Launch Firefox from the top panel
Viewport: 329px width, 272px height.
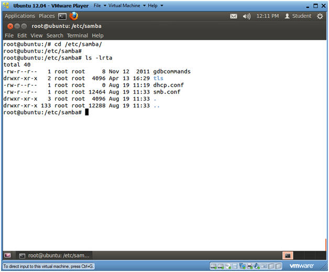(x=74, y=16)
